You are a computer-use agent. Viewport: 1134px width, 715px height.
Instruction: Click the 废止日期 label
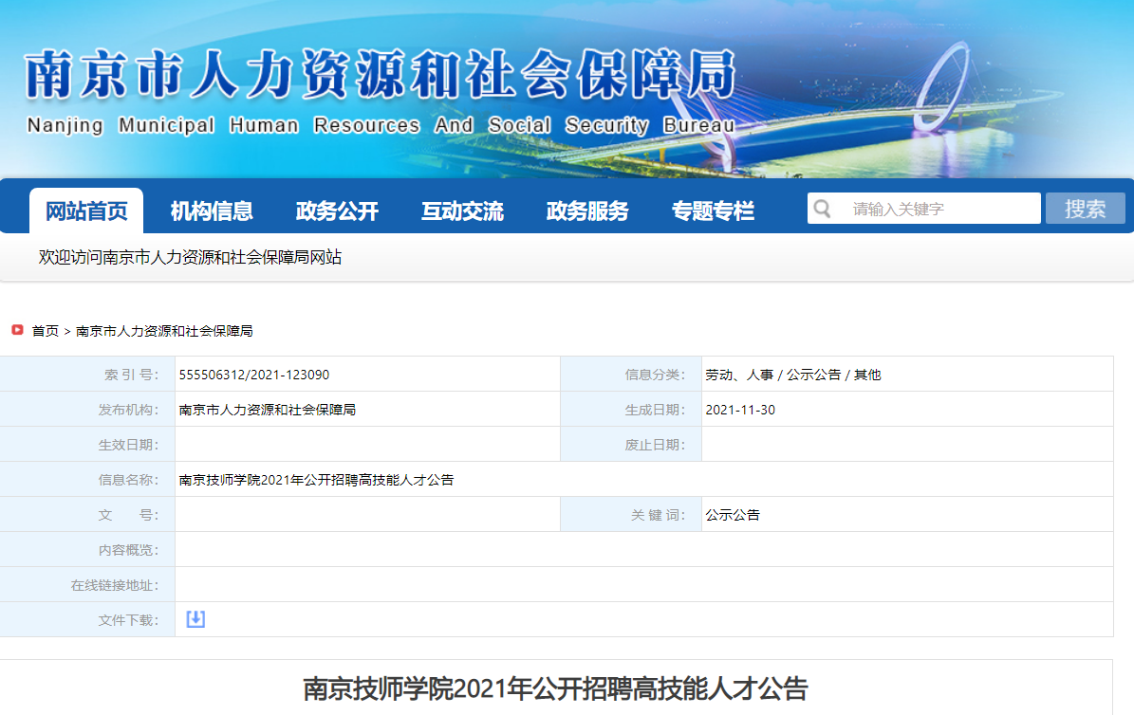coord(655,445)
